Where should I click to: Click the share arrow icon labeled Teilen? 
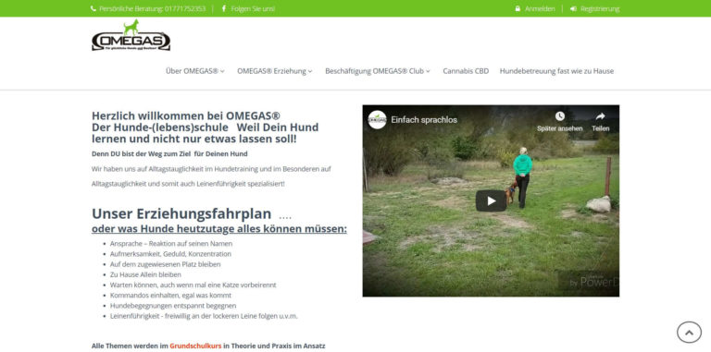click(600, 116)
